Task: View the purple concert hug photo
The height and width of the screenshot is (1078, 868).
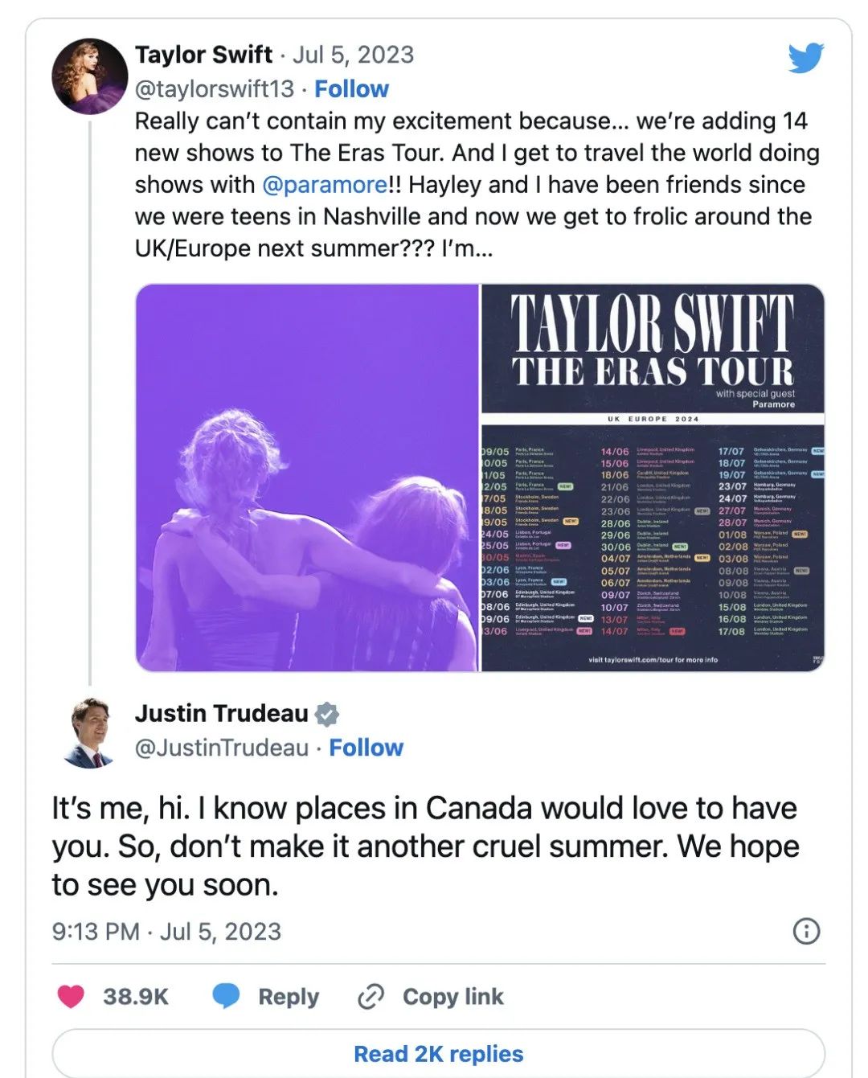Action: pyautogui.click(x=308, y=478)
